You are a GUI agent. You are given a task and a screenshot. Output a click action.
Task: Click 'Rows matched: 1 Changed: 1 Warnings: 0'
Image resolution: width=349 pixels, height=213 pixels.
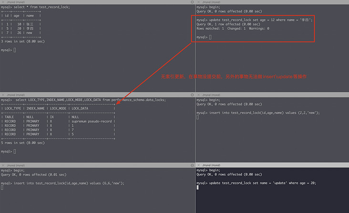click(x=233, y=29)
